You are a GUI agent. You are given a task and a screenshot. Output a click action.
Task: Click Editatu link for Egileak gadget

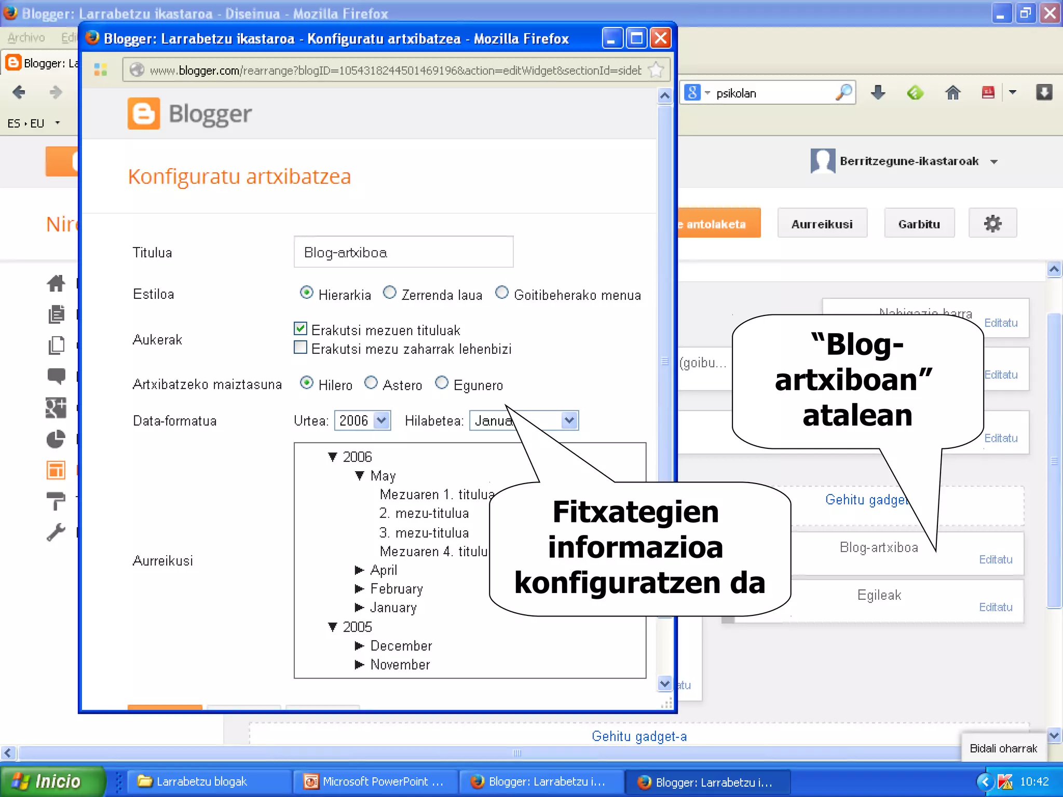click(x=996, y=607)
